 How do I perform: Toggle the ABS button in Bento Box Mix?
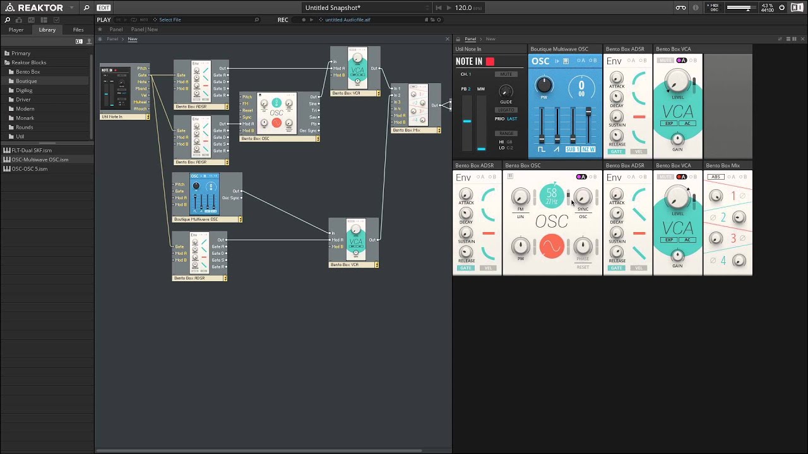[x=715, y=177]
